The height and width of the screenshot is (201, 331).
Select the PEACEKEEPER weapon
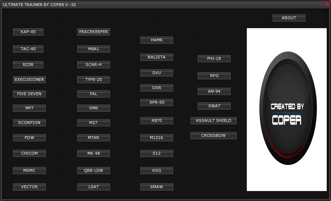coord(93,32)
